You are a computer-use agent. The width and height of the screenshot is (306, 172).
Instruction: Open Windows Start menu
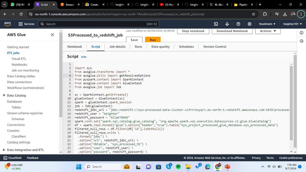tap(79, 167)
